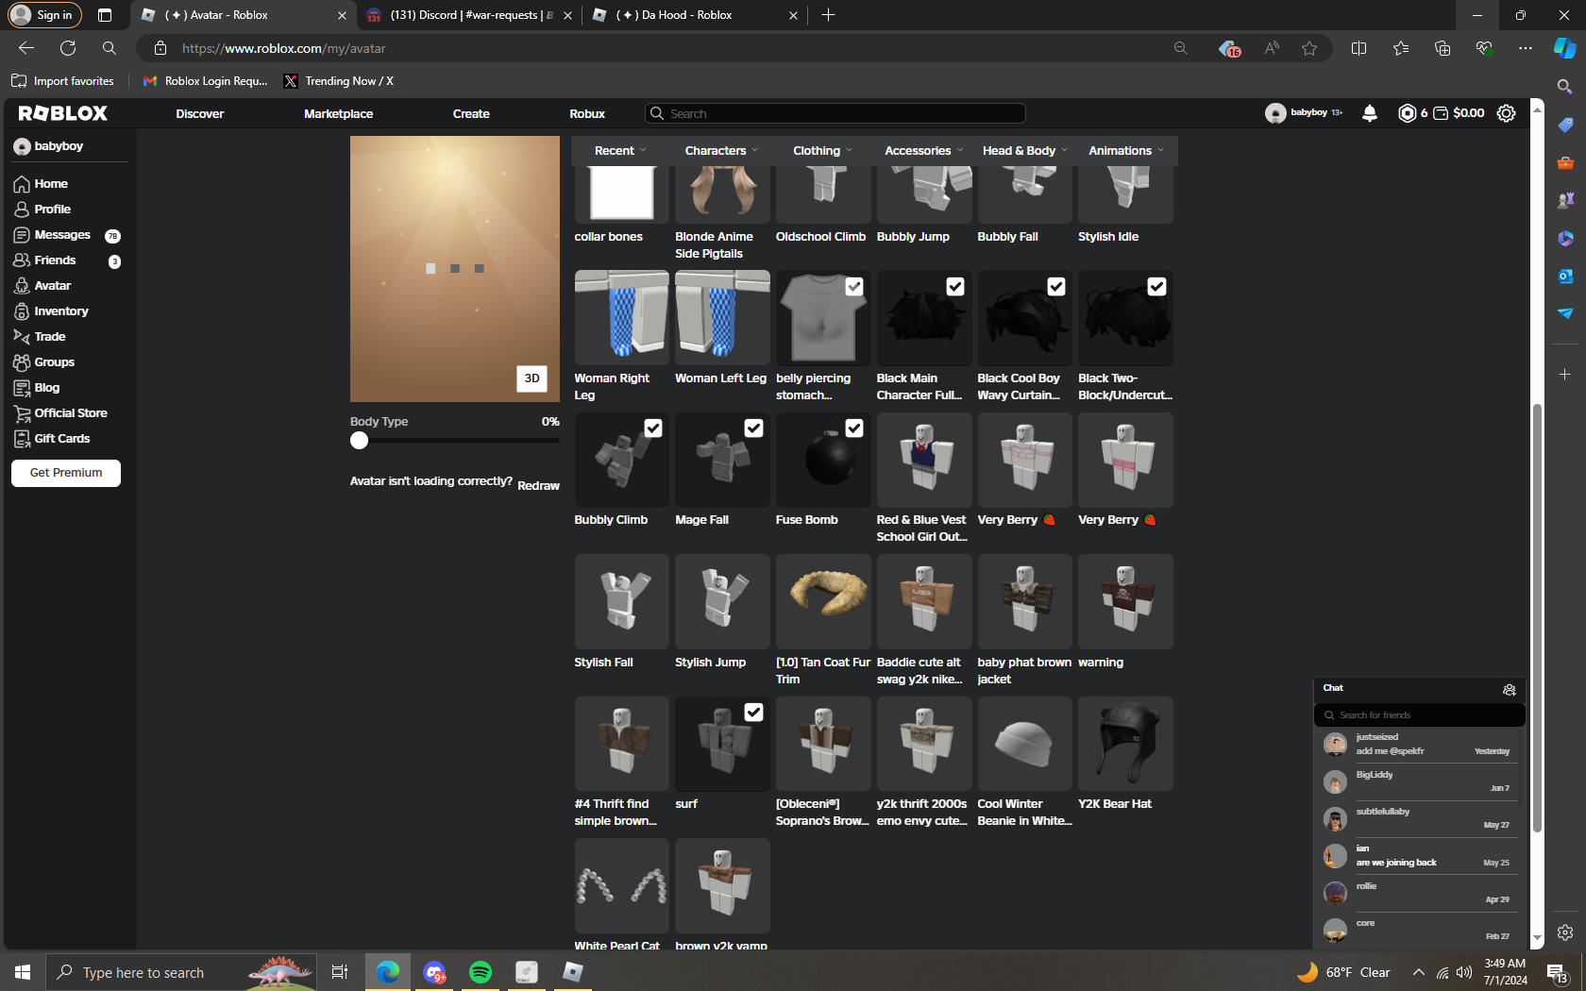Uncheck the Mage Fall animation

[753, 428]
